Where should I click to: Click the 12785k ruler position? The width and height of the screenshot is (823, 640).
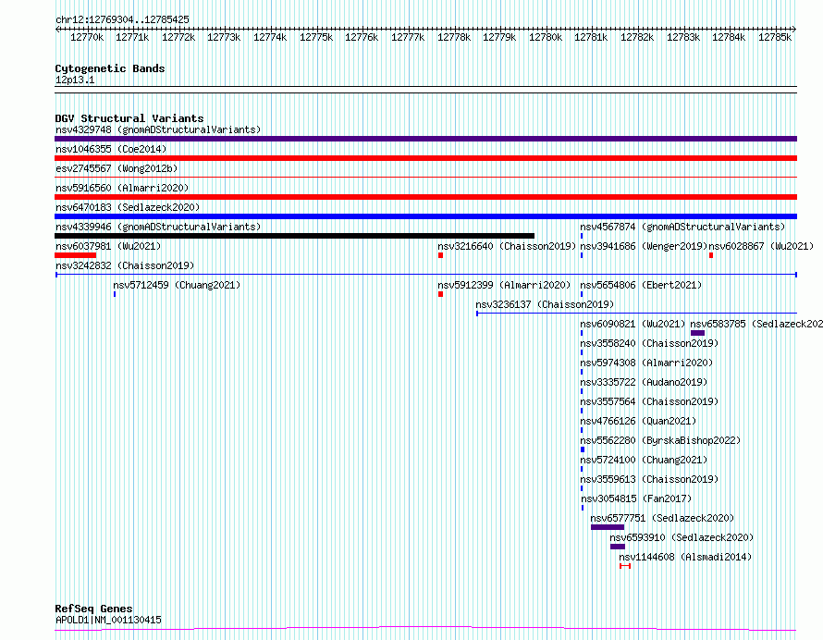(775, 37)
